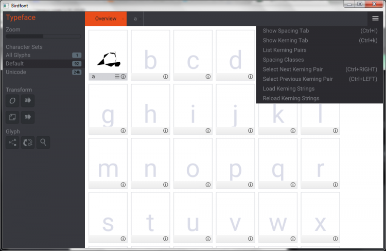Choose Show Spacing Tab menu entry
386x251 pixels.
(x=320, y=31)
